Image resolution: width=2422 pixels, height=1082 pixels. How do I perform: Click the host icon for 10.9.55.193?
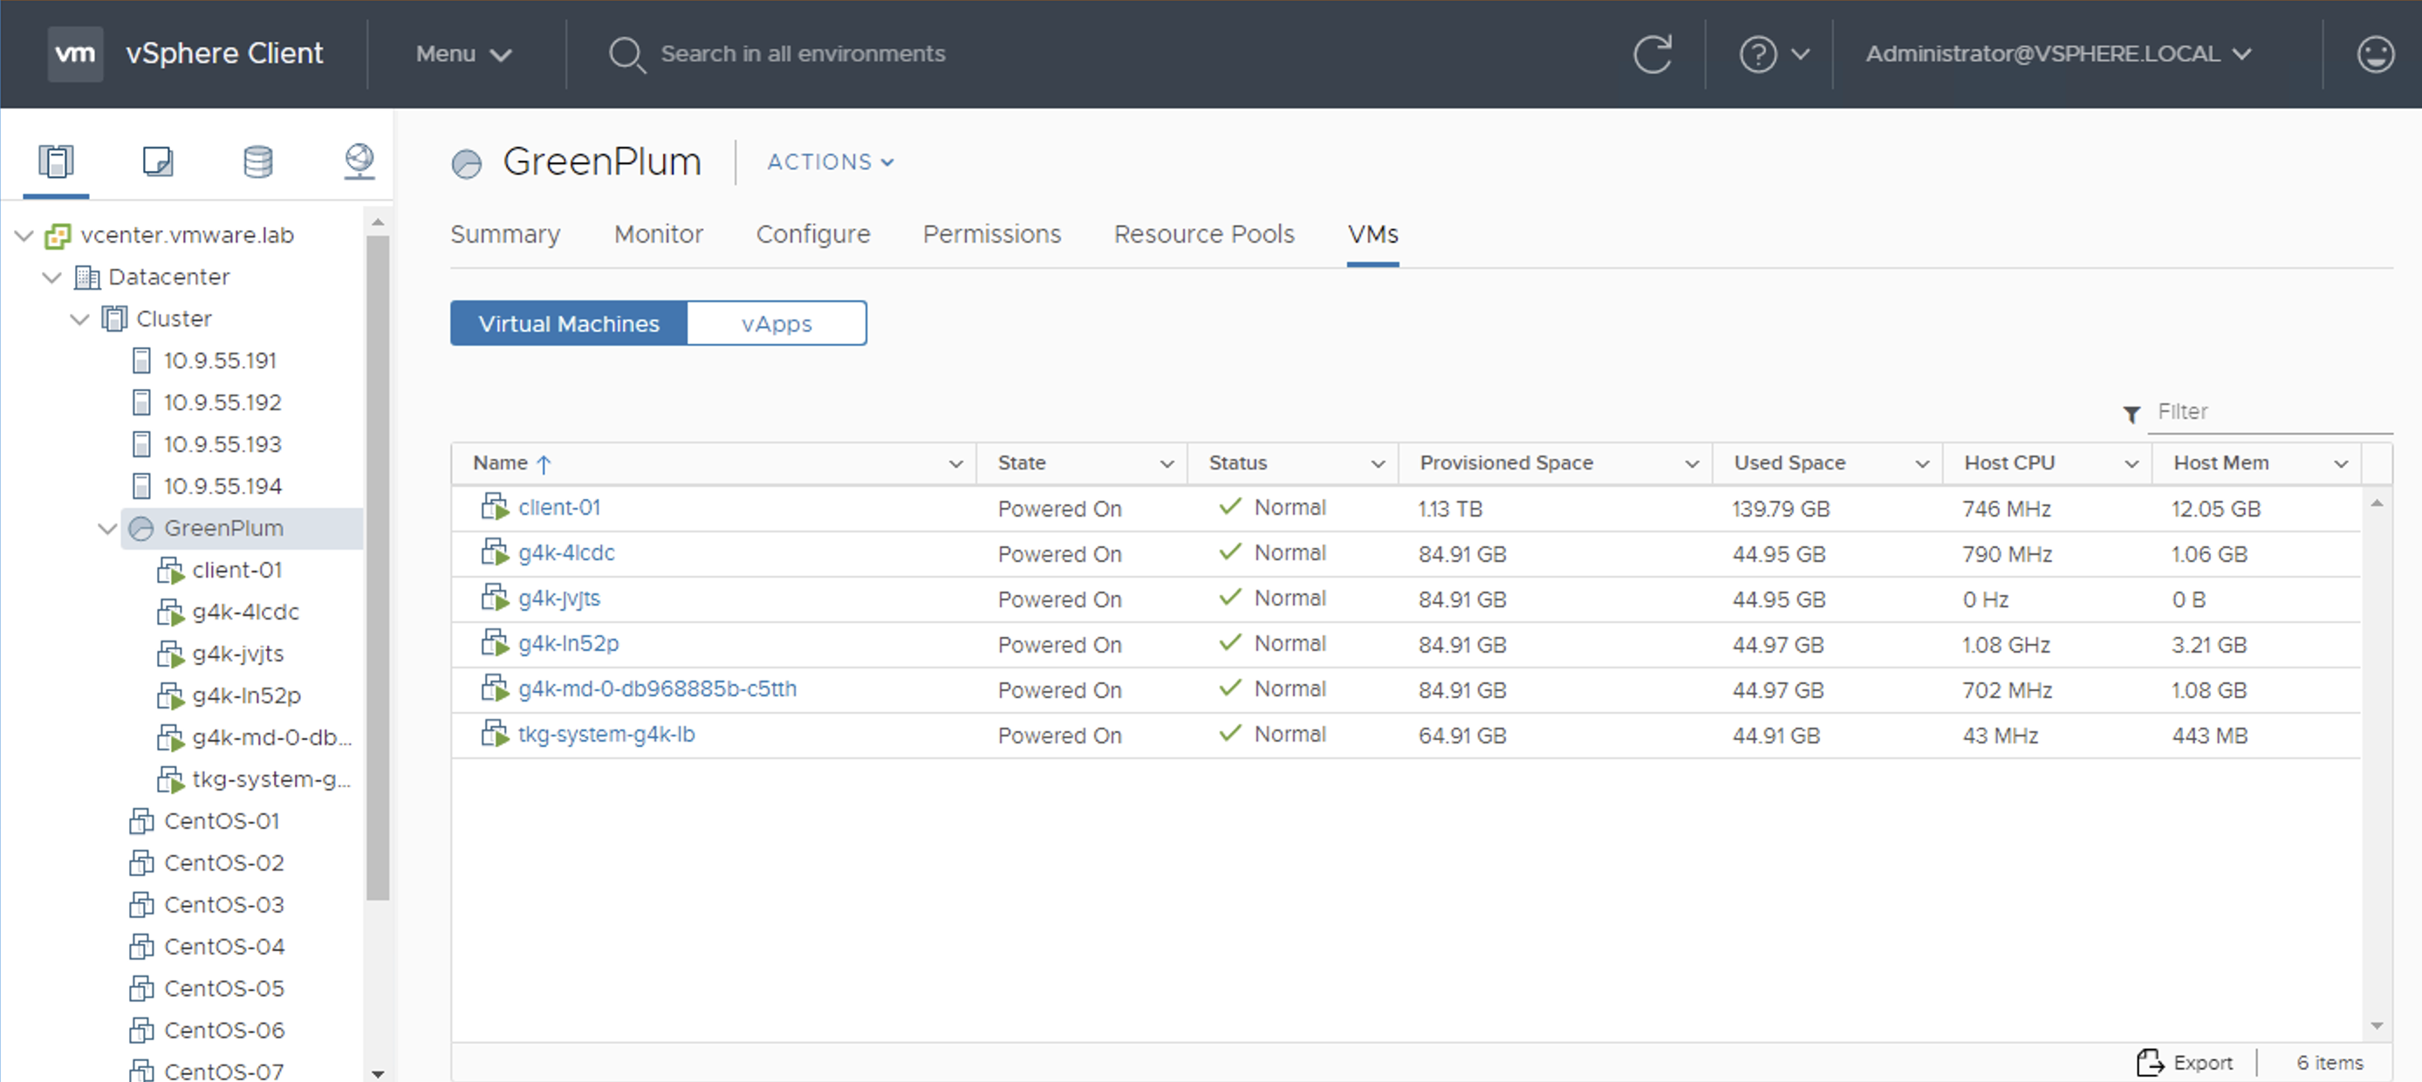141,443
